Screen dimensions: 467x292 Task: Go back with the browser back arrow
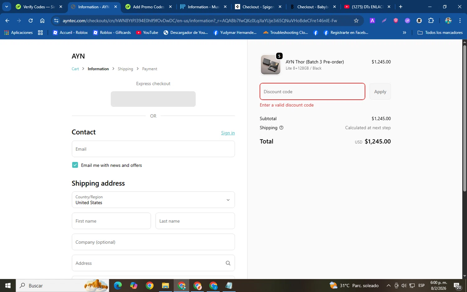click(x=7, y=21)
